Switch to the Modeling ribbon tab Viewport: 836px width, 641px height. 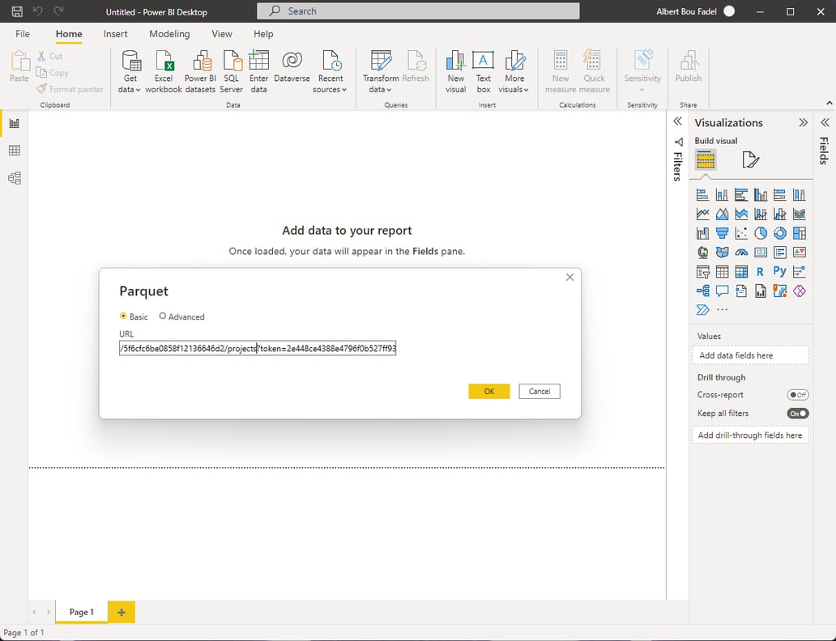169,34
